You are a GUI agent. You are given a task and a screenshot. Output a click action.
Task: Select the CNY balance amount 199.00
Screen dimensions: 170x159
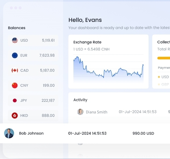coord(49,85)
